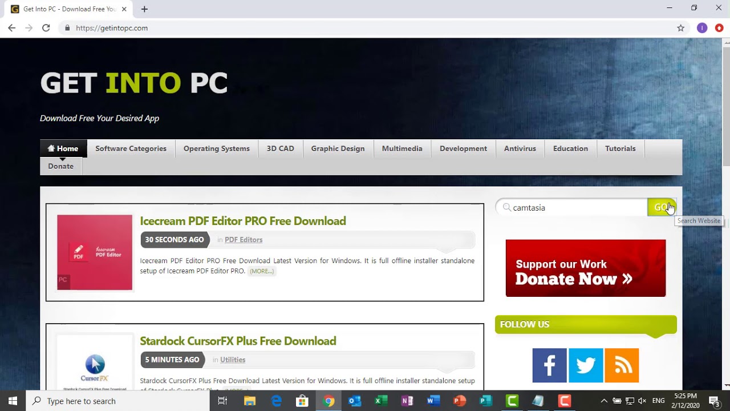Open the notification center icon

(713, 401)
